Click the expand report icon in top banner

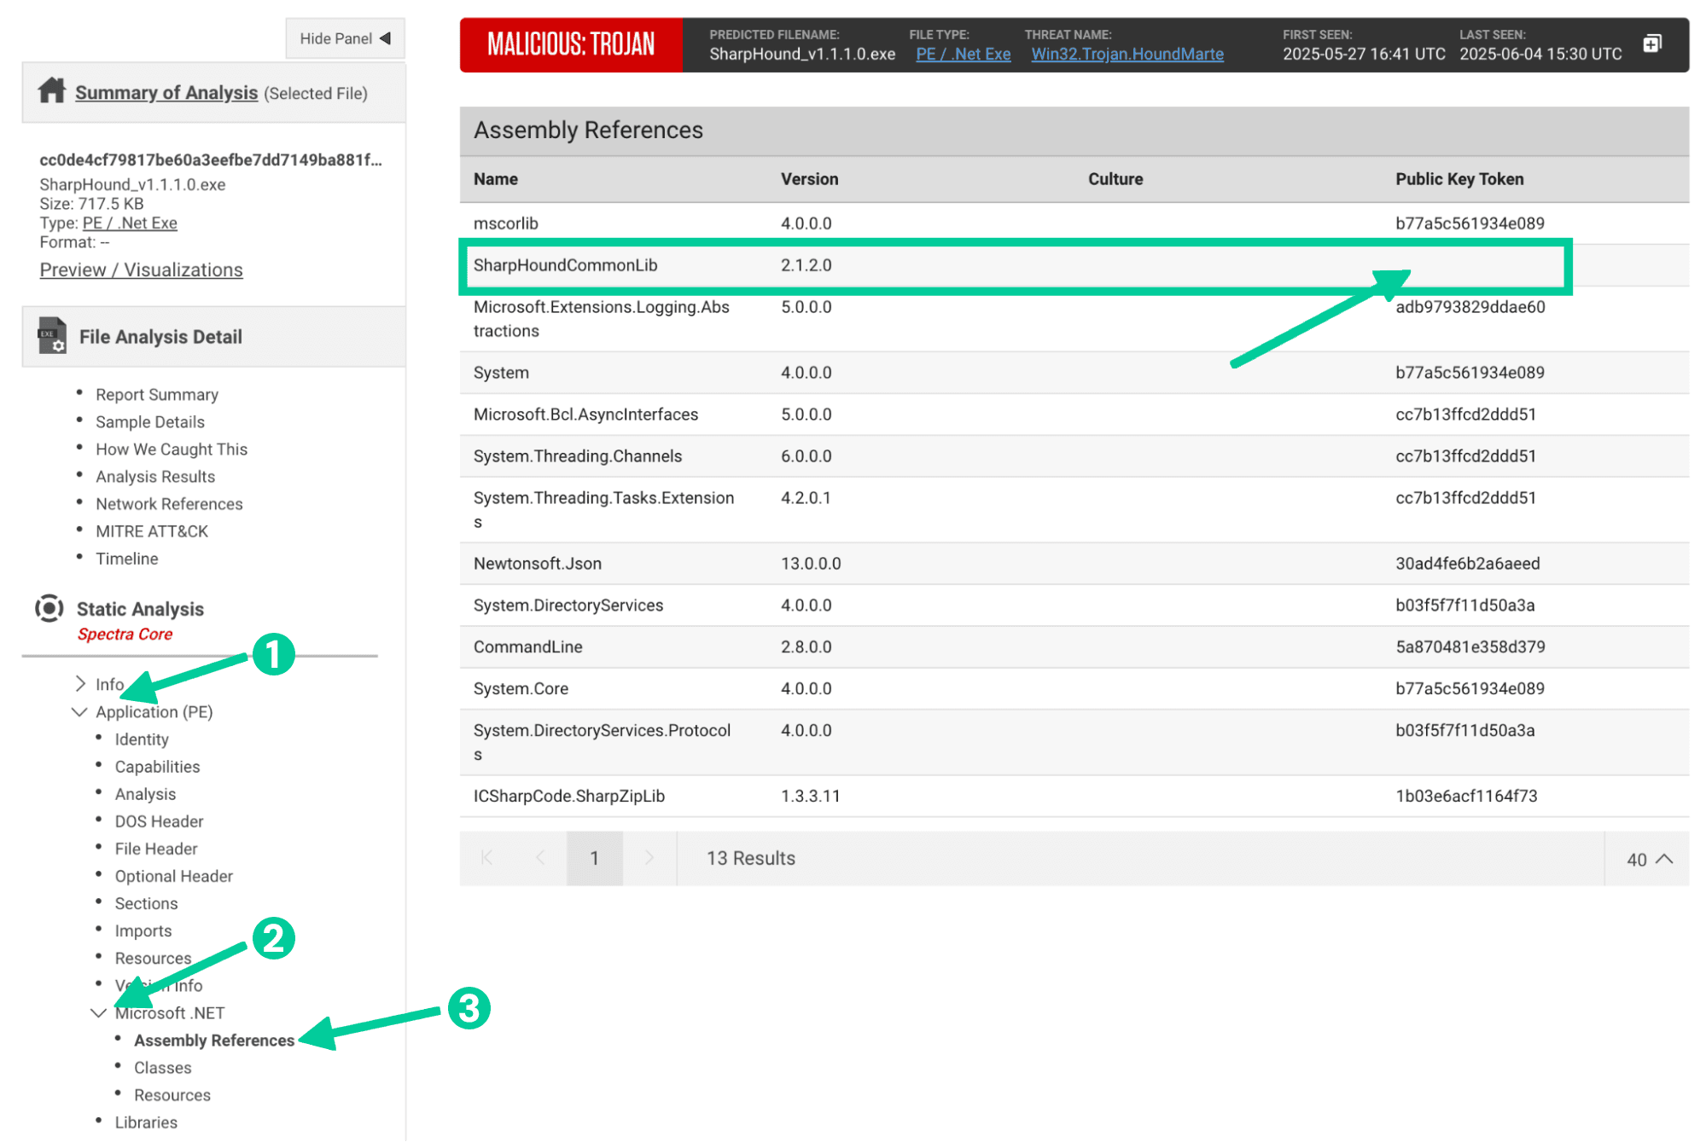click(1652, 43)
